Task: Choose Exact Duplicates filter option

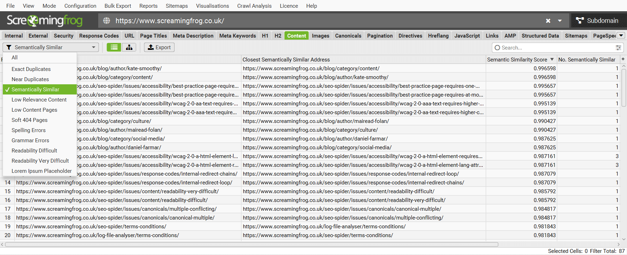Action: 31,69
